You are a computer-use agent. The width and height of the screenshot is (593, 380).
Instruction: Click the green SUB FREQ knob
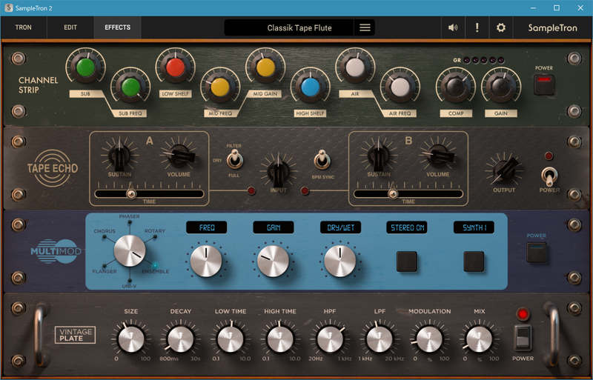130,87
